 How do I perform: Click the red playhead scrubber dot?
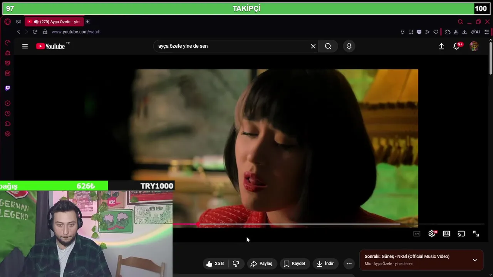point(198,224)
